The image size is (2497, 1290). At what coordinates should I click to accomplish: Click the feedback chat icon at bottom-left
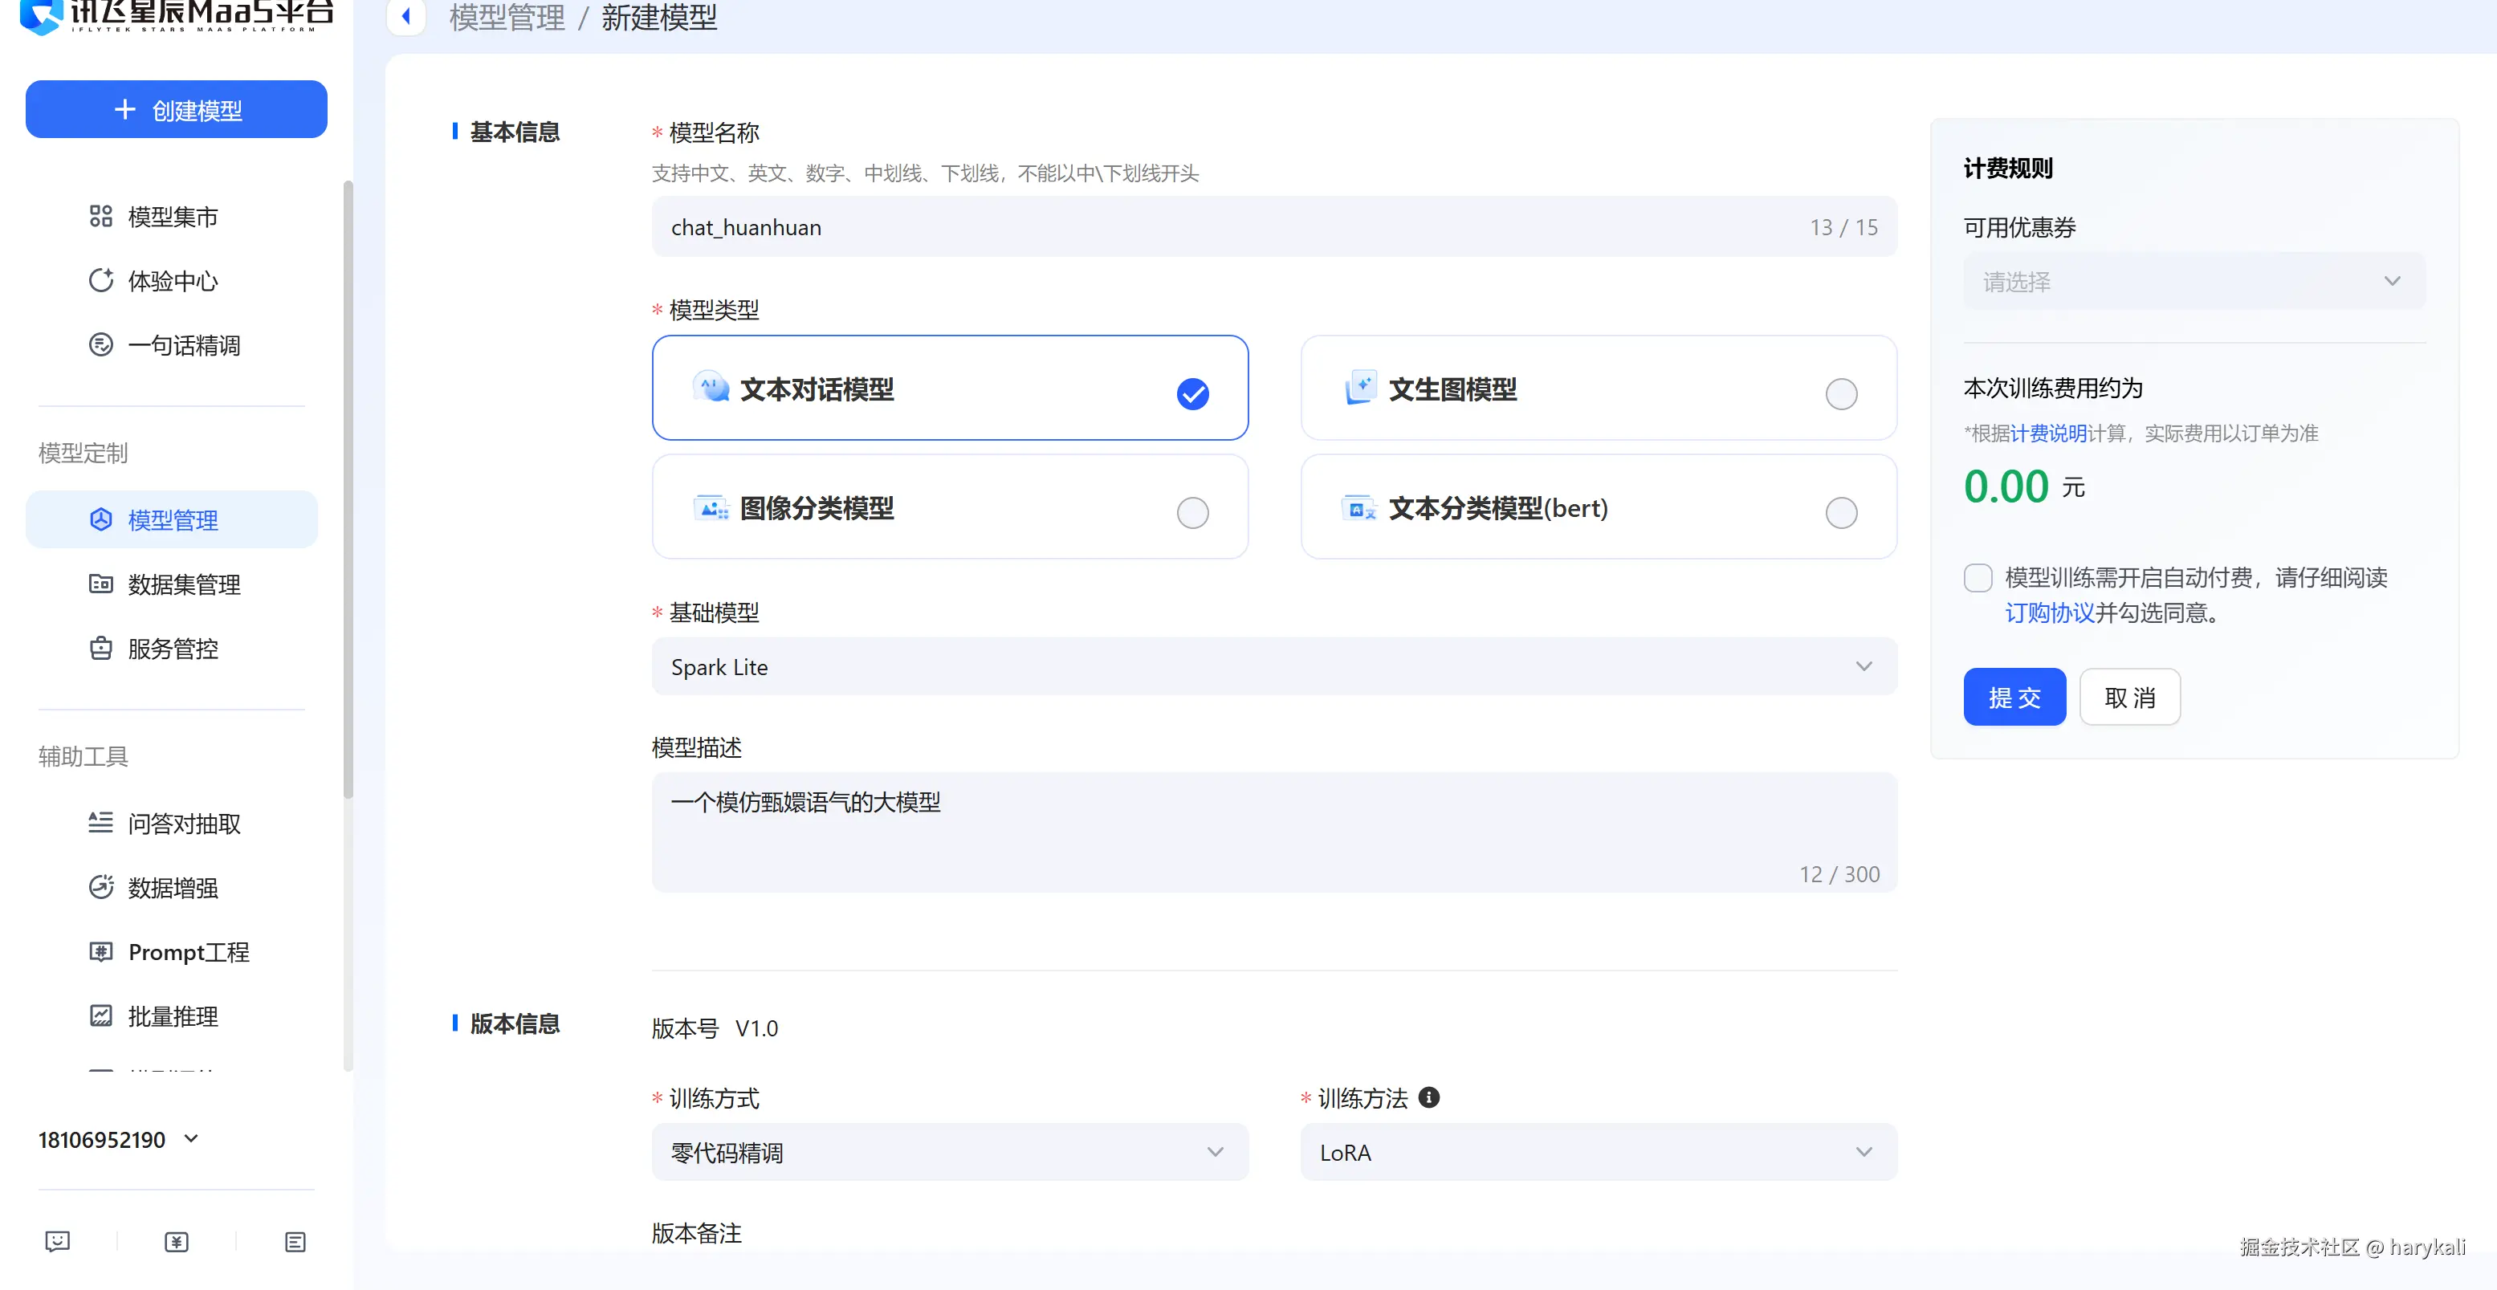pos(57,1242)
